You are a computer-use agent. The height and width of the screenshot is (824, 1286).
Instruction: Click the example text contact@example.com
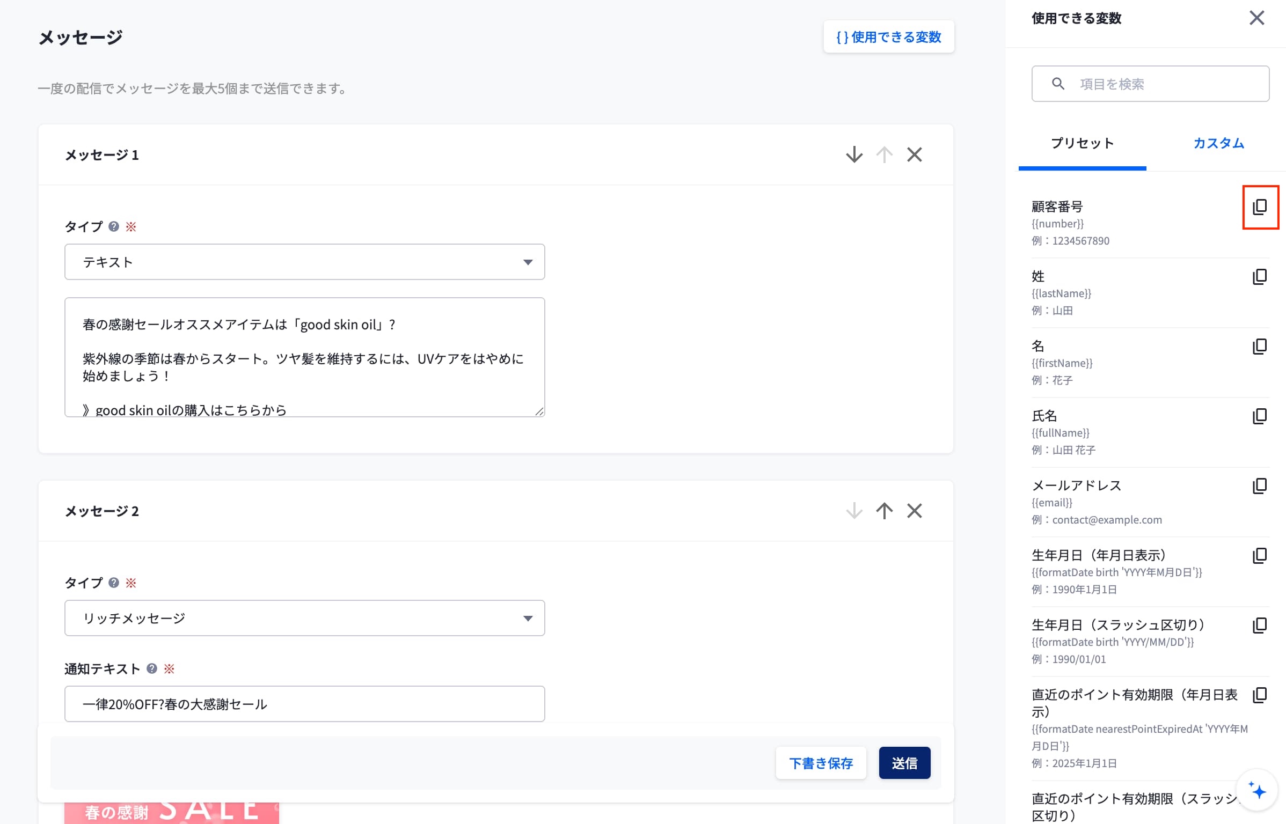[1107, 520]
